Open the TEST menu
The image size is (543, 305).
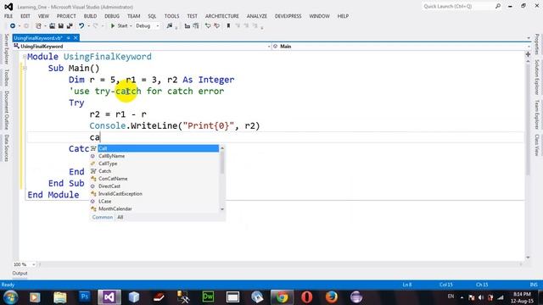(x=193, y=16)
